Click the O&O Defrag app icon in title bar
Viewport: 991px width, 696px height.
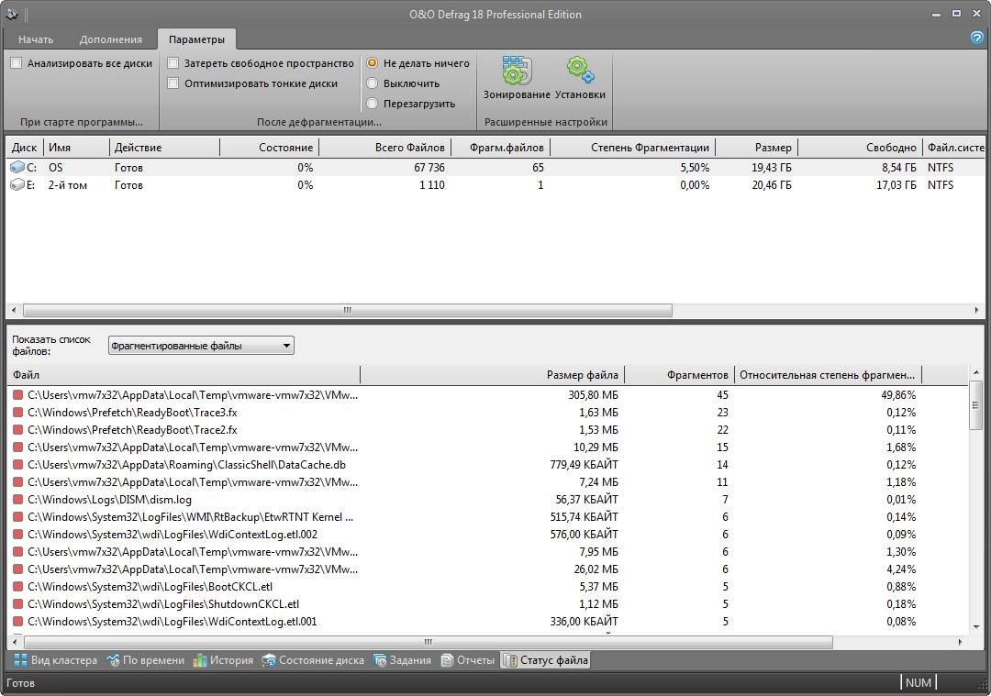[12, 15]
